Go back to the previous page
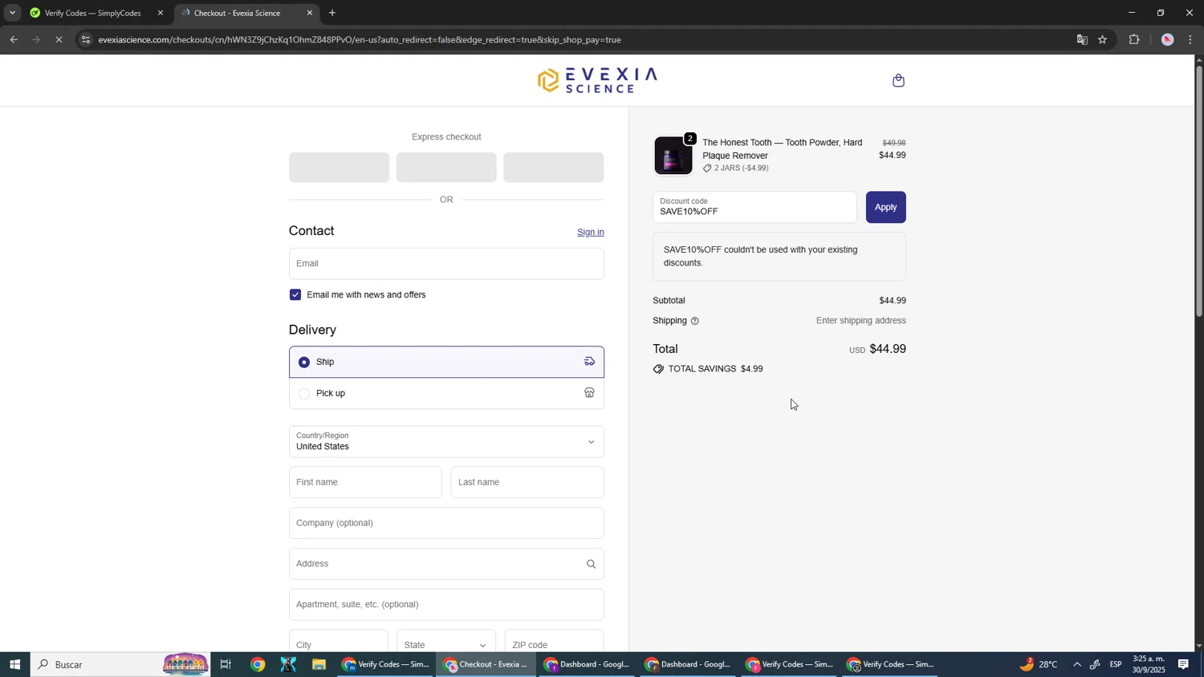The width and height of the screenshot is (1204, 677). [14, 39]
